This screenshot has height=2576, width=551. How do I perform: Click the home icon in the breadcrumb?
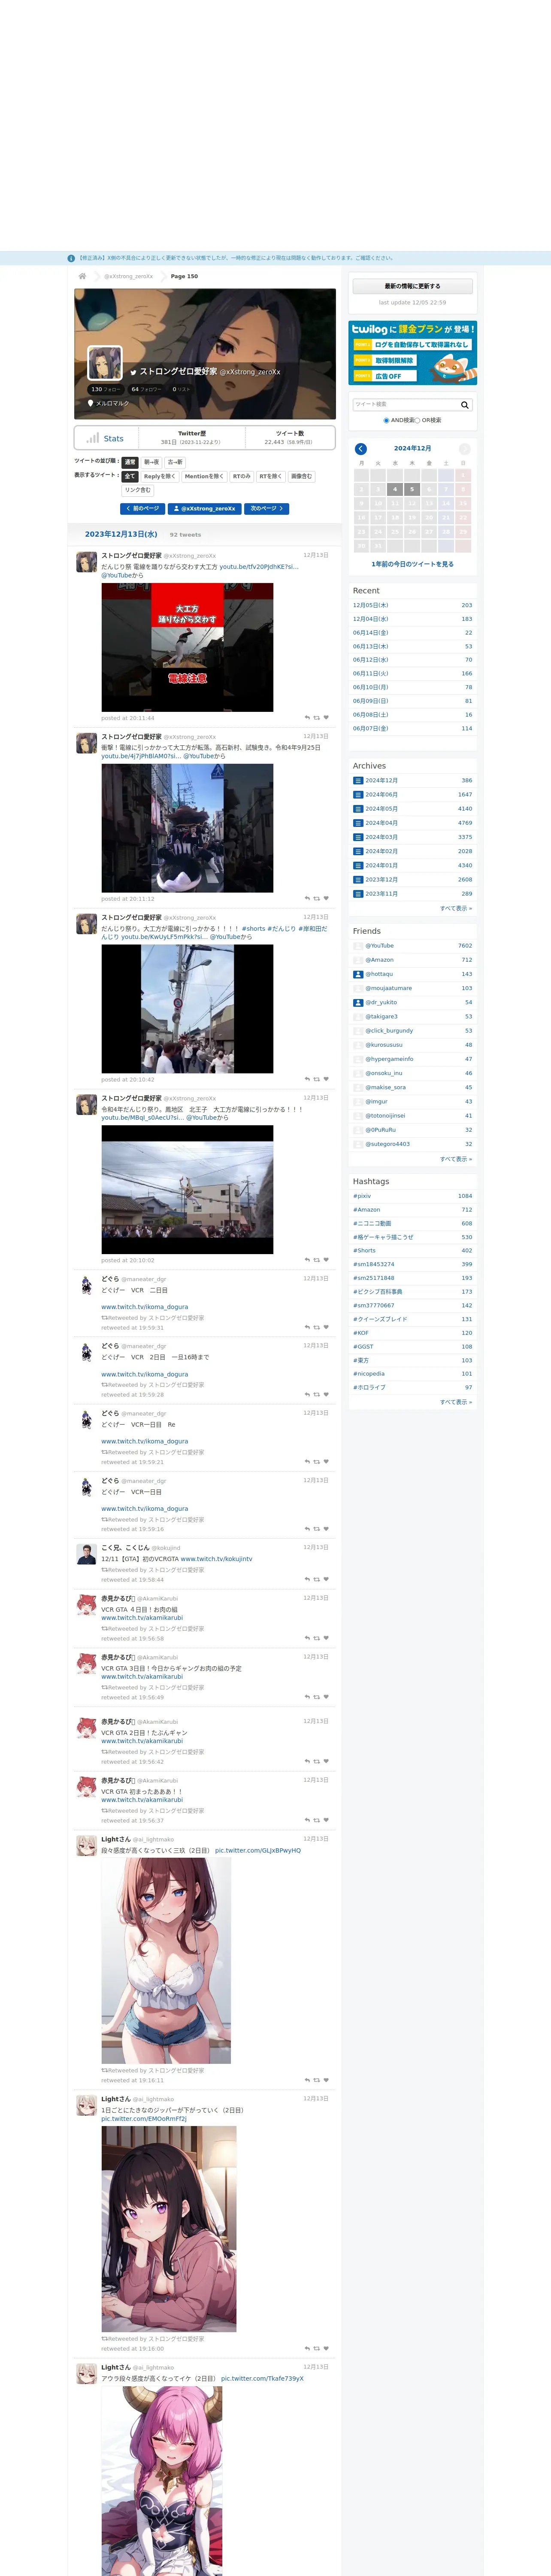point(82,276)
